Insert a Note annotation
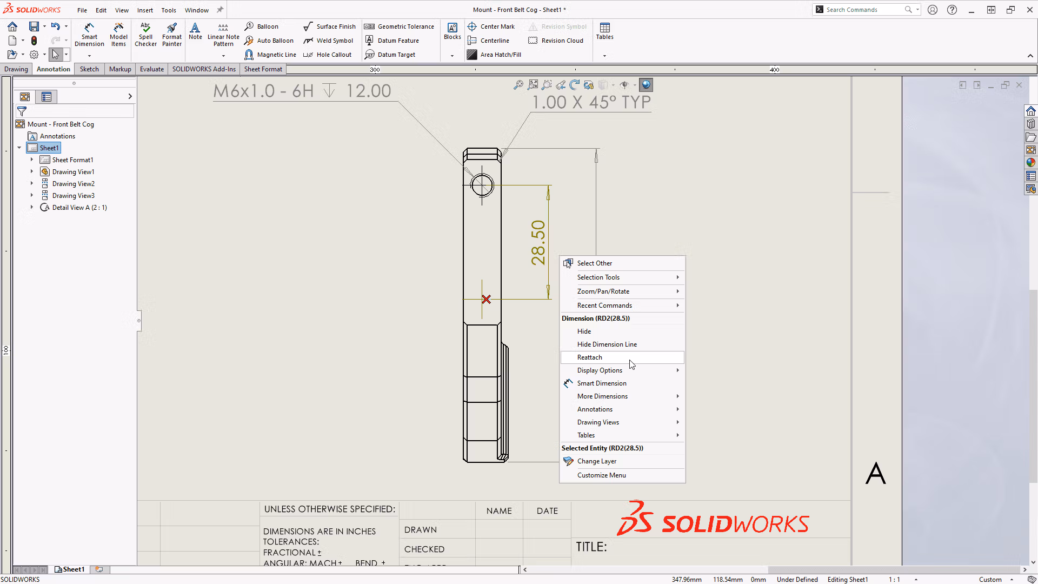Screen dimensions: 1038x584 195,31
